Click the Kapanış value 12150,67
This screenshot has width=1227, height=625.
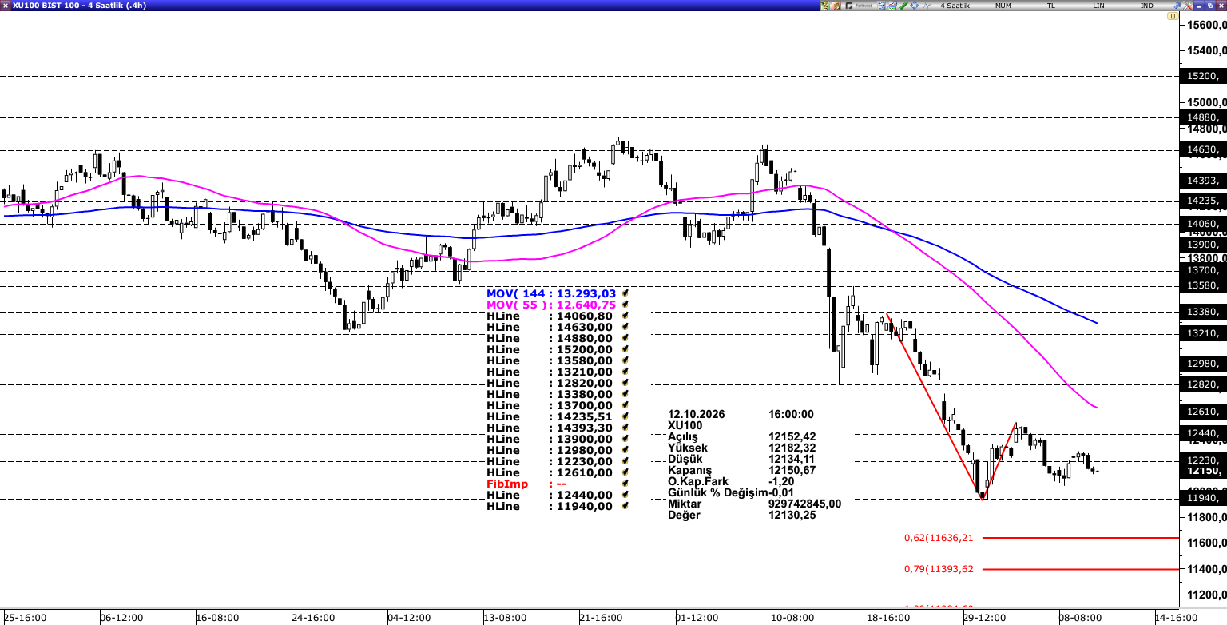pyautogui.click(x=792, y=470)
